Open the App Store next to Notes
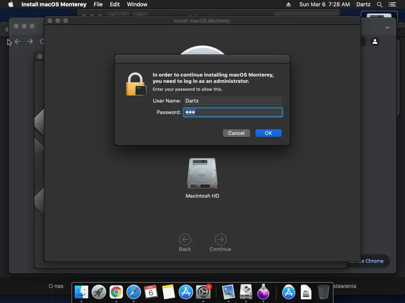 [x=186, y=292]
